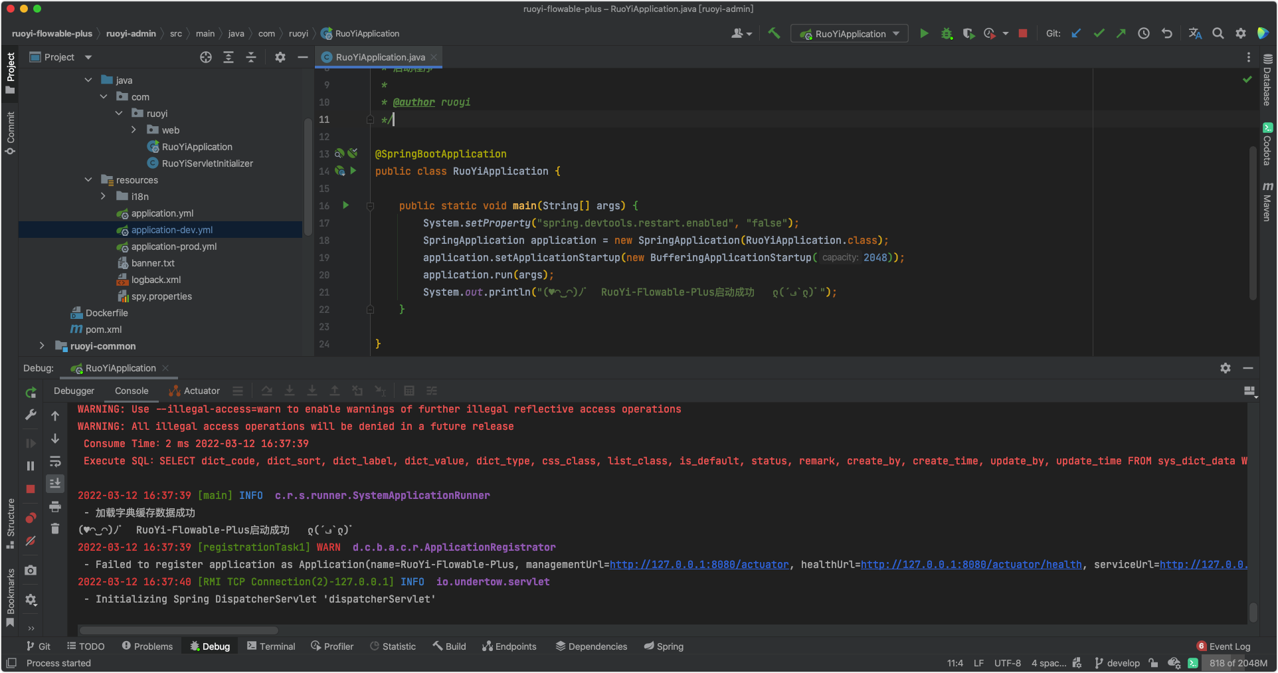This screenshot has width=1278, height=673.
Task: Update project via the Git blue arrow
Action: (1077, 33)
